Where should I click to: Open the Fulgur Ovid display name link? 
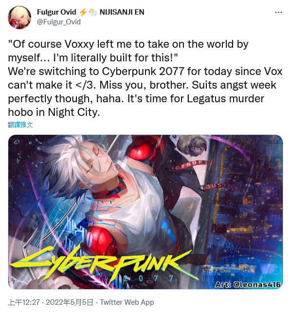(56, 12)
